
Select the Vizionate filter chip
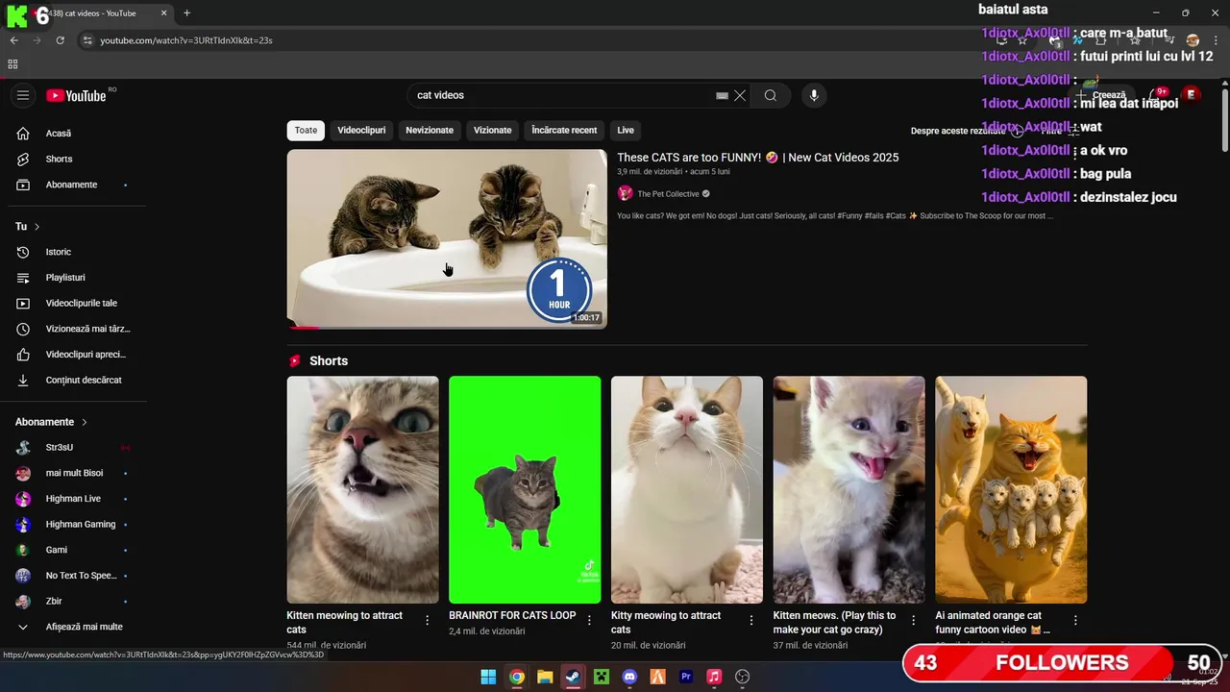492,130
